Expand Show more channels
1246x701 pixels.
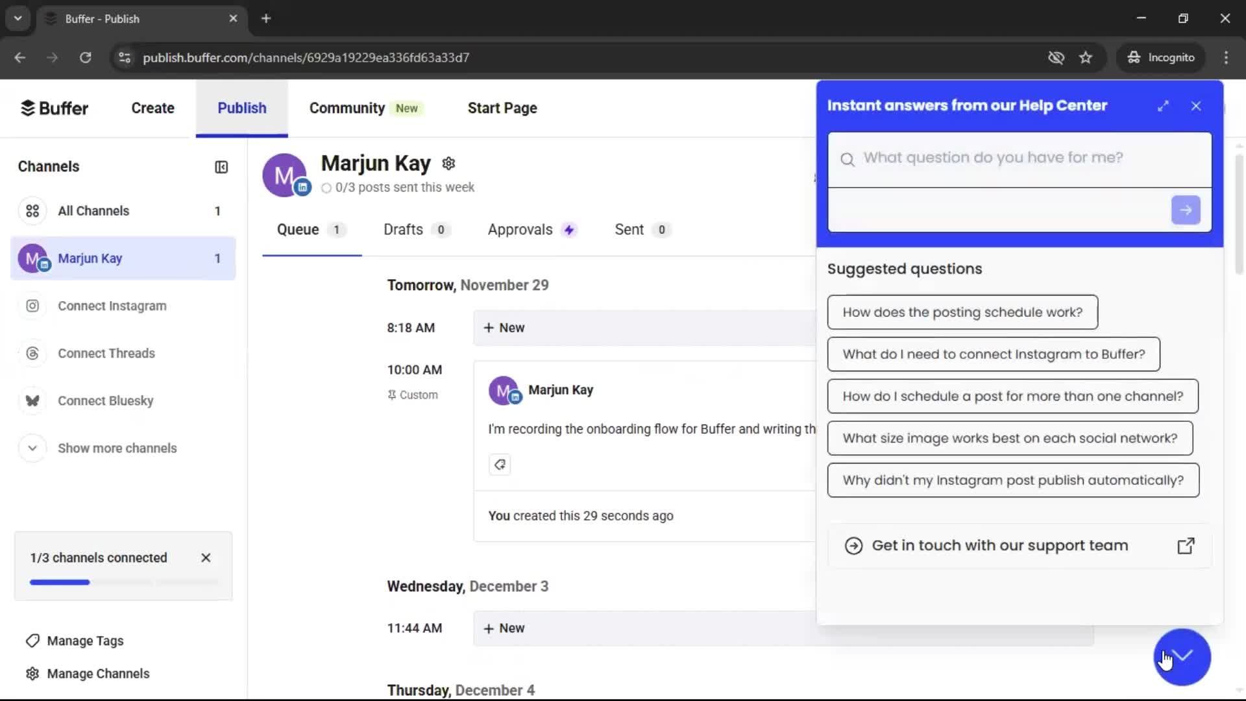pyautogui.click(x=117, y=448)
